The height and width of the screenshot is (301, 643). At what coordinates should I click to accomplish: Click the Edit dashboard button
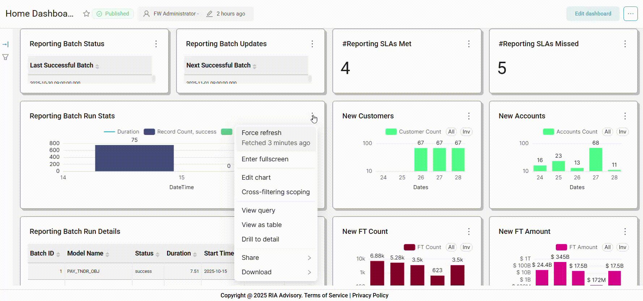point(593,14)
